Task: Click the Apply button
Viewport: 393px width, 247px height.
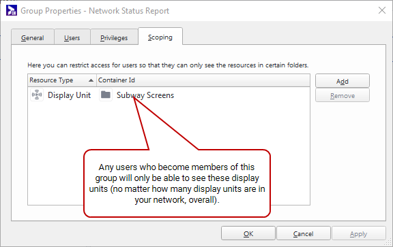Action: [x=359, y=233]
